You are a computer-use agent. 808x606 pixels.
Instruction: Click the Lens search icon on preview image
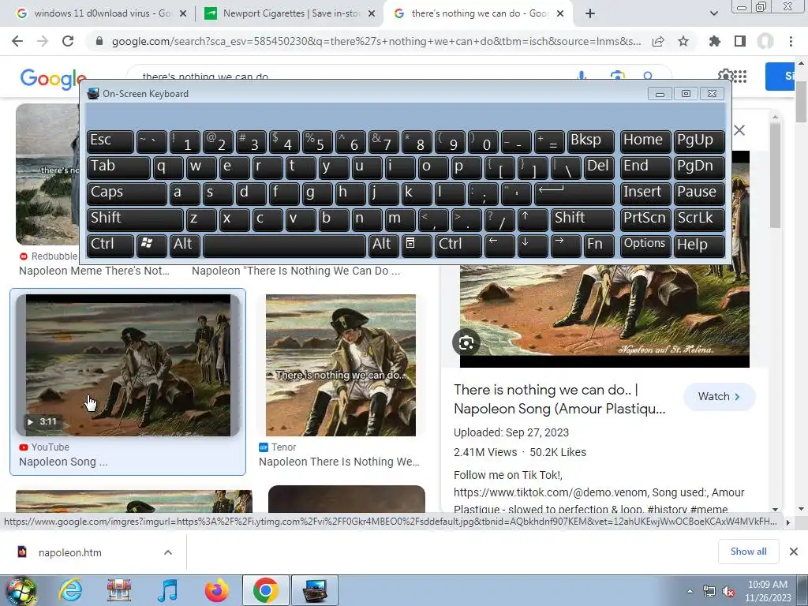point(466,342)
